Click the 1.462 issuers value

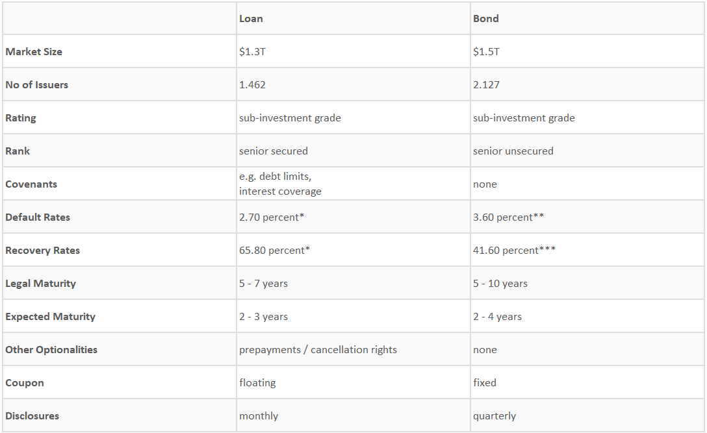pos(252,84)
